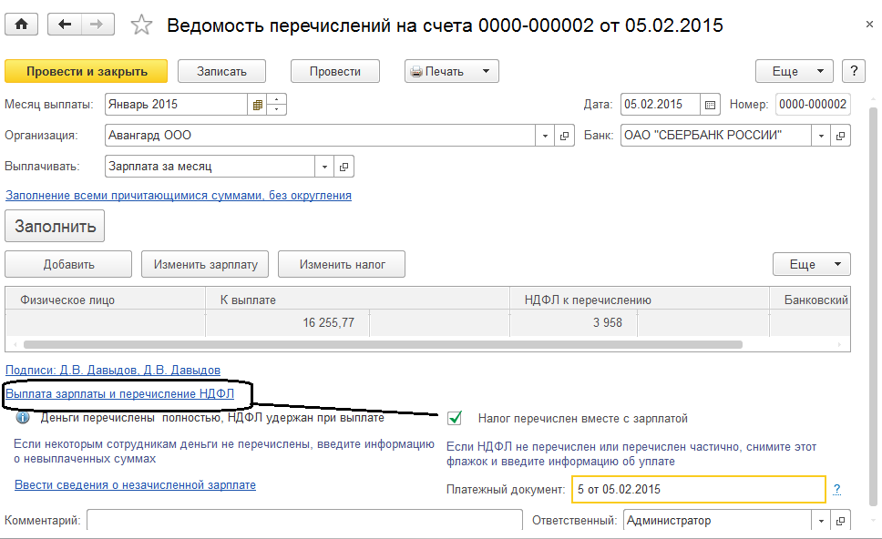
Task: Increase Месяц выплаты with up stepper
Action: pos(276,99)
